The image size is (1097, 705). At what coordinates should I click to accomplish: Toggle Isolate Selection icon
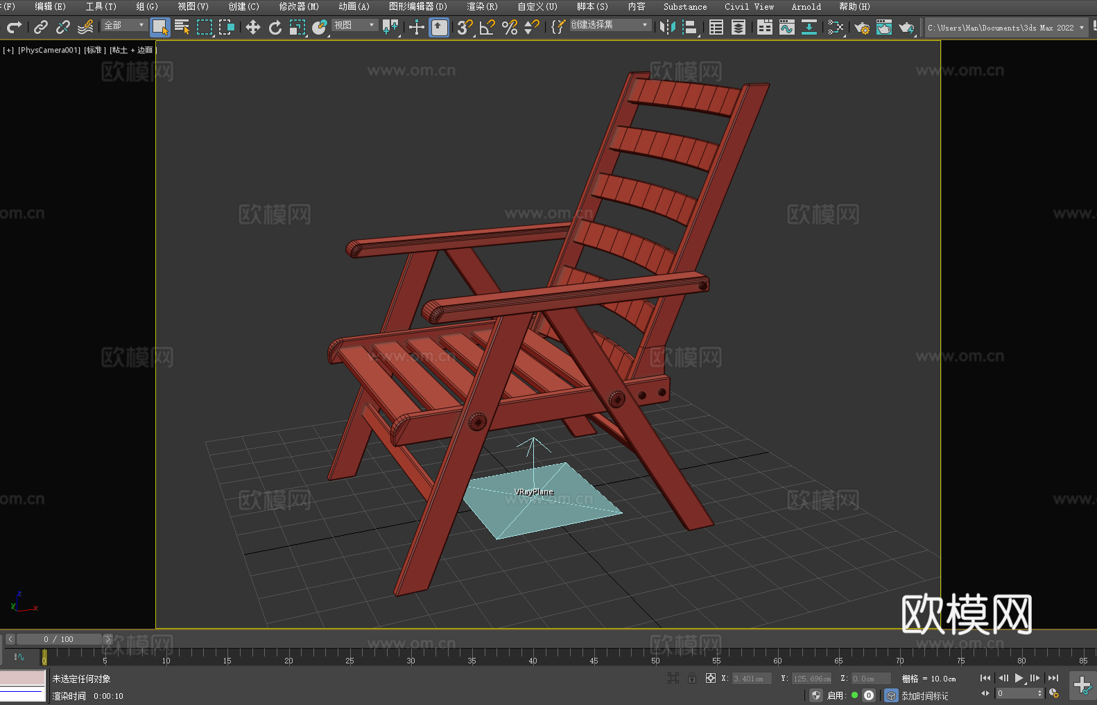click(673, 678)
